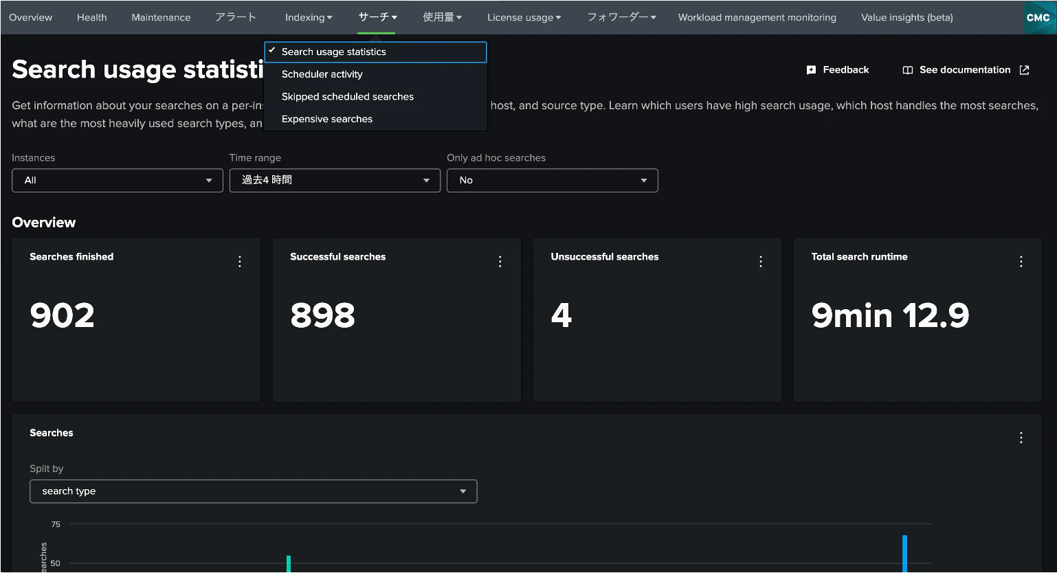Choose Skipped scheduled searches from the menu
The height and width of the screenshot is (573, 1057).
375,97
